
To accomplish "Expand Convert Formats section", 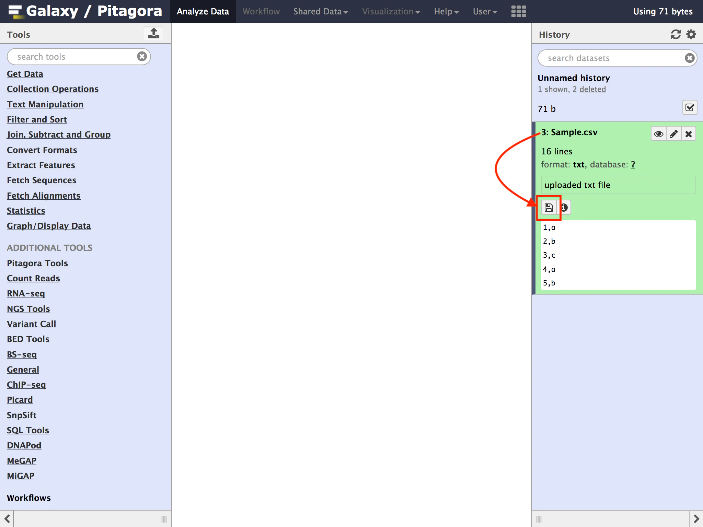I will click(42, 150).
